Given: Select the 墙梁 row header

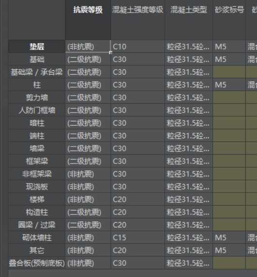Looking at the screenshot, I should (x=37, y=148).
